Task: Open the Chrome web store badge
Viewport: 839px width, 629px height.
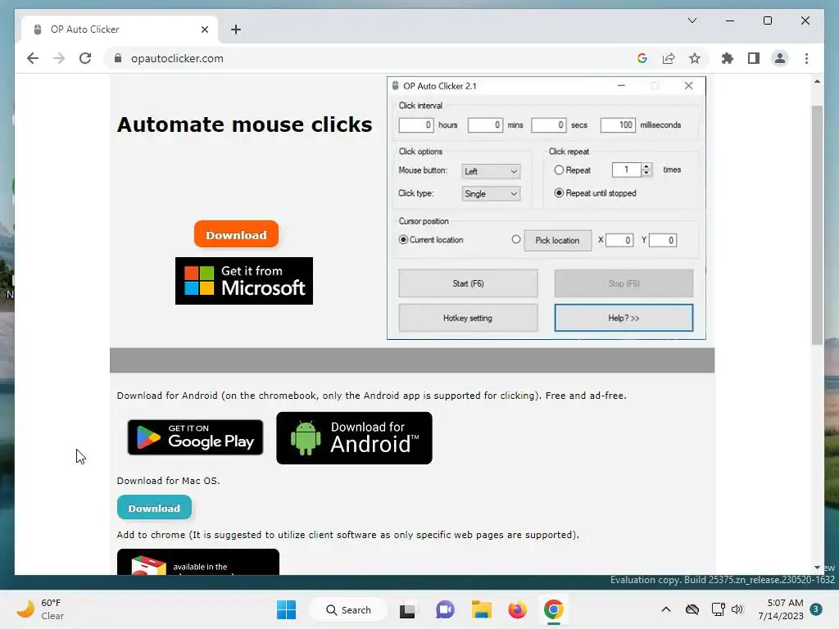Action: pyautogui.click(x=198, y=562)
